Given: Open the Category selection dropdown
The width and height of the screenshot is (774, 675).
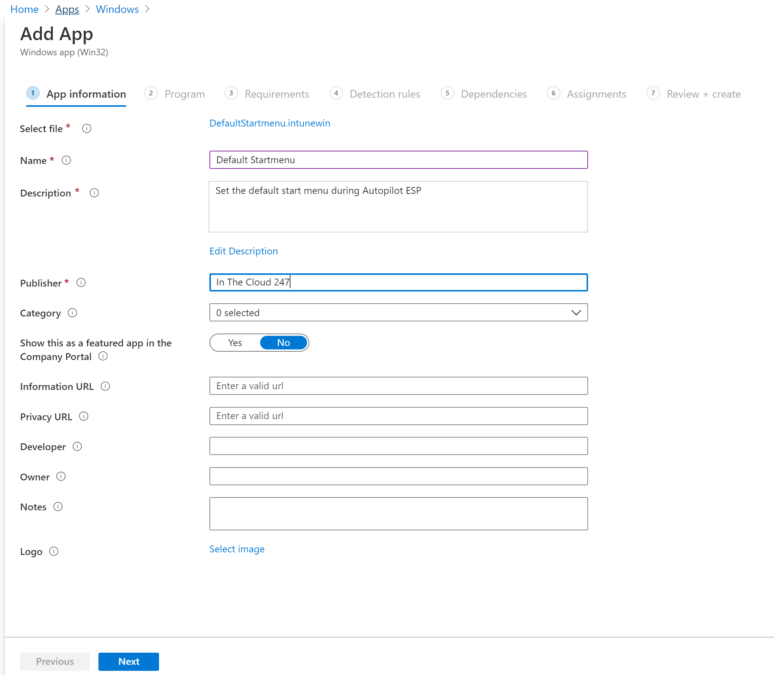Looking at the screenshot, I should click(576, 313).
